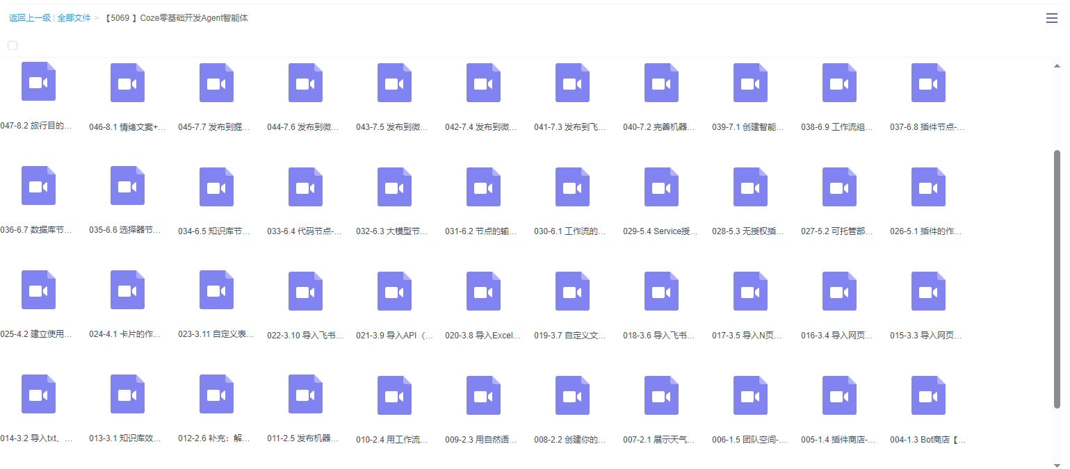Select the video icon for 040-7.2 完善机器
This screenshot has height=469, width=1070.
[x=661, y=81]
